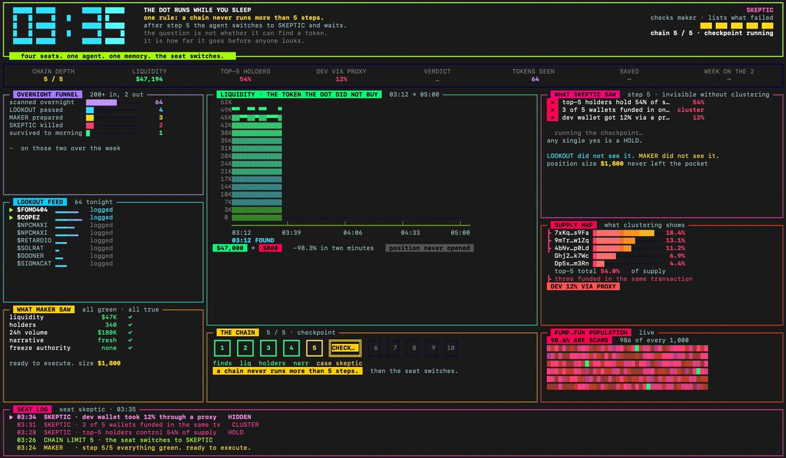Select the $SIGMACAT row in the lookout feed
This screenshot has height=458, width=786.
tap(64, 264)
